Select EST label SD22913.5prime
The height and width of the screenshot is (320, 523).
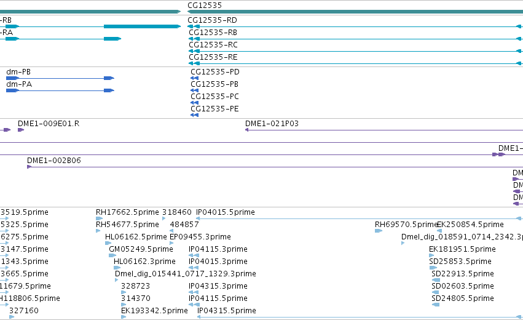[463, 274]
